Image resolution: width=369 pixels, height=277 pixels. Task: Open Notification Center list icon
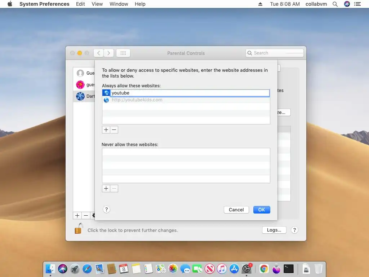click(x=357, y=4)
